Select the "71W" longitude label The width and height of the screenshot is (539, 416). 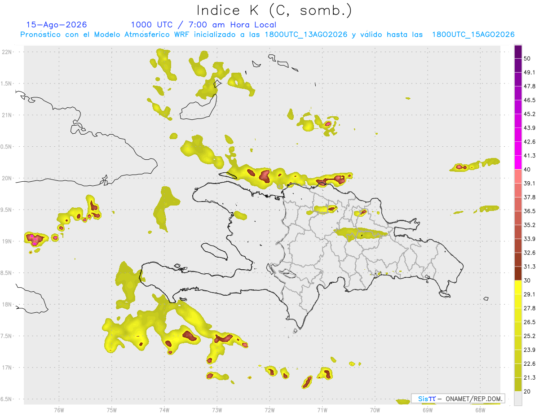pyautogui.click(x=322, y=410)
